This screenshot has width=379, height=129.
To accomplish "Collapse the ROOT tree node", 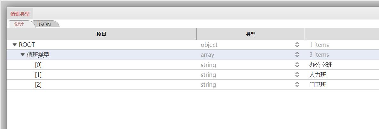I will [15, 45].
